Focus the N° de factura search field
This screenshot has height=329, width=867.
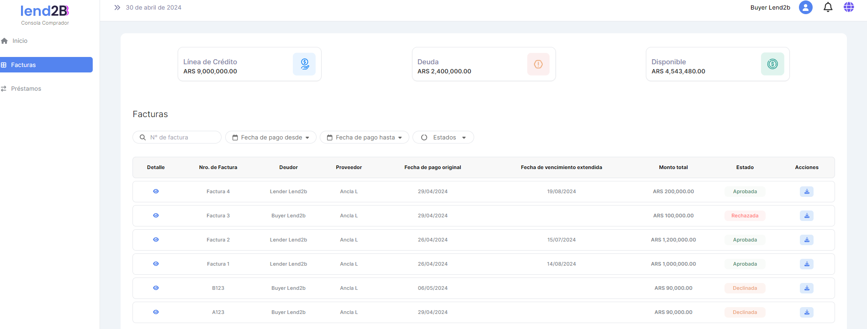point(182,138)
